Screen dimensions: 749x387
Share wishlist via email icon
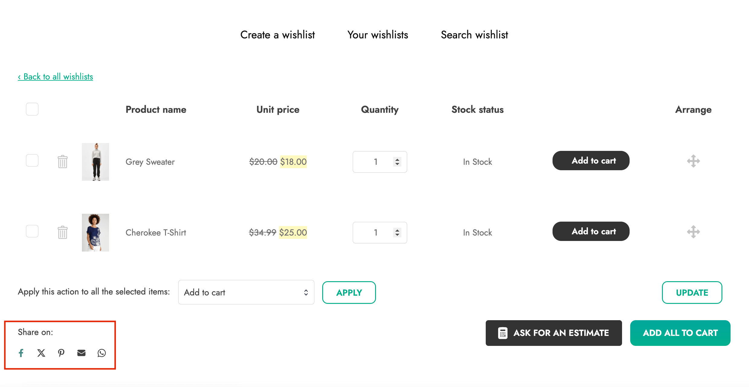click(81, 353)
